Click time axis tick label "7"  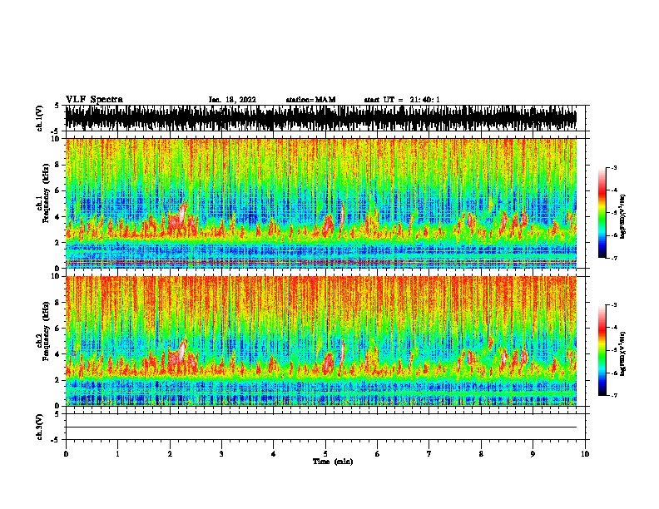click(x=429, y=454)
